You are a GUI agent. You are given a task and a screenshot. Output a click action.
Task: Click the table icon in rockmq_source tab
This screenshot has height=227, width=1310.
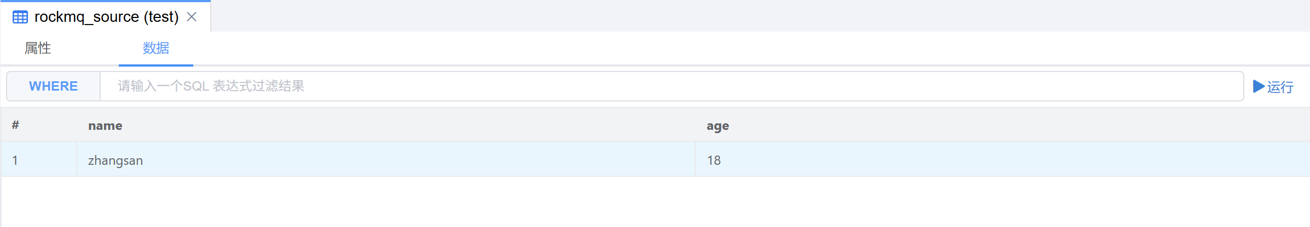(x=20, y=17)
